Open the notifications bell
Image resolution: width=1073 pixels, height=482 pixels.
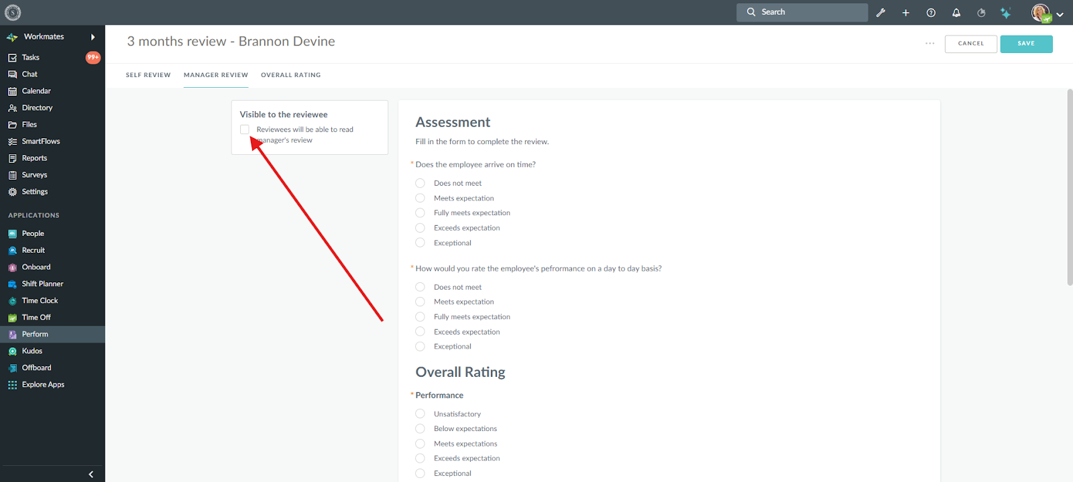coord(956,13)
